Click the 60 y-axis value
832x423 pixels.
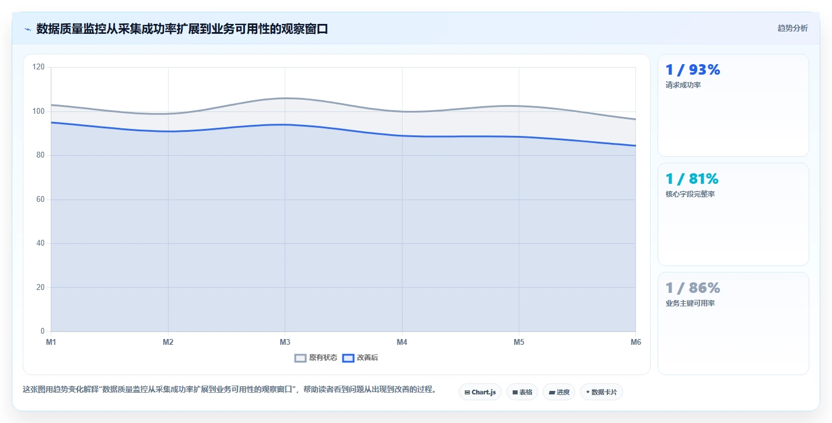point(40,200)
